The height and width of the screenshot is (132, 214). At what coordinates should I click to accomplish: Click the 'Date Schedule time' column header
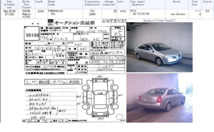coord(9,4)
